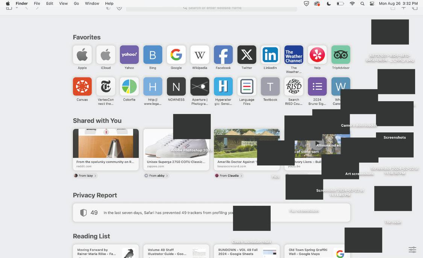
Task: Click the Mon Aug 26 3:32 PM clock
Action: tap(398, 3)
